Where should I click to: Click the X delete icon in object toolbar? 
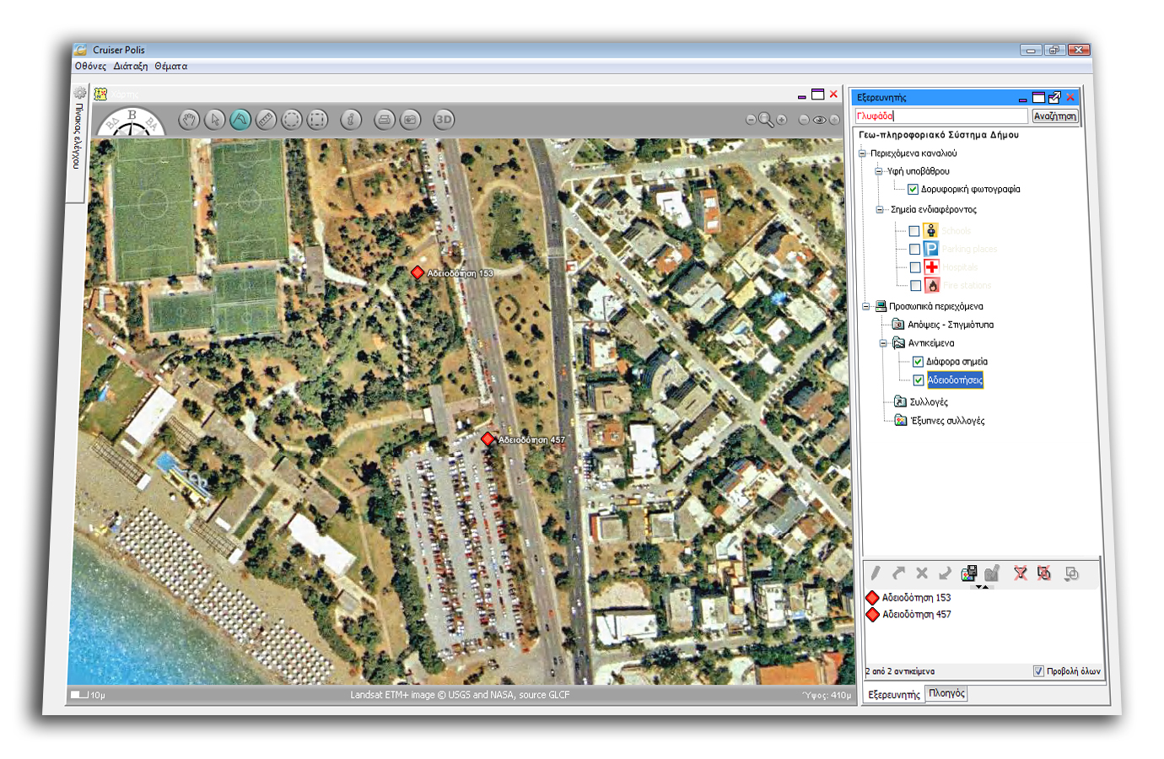[922, 573]
